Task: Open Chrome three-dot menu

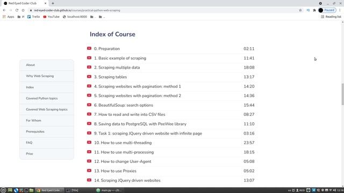Action: (340, 10)
